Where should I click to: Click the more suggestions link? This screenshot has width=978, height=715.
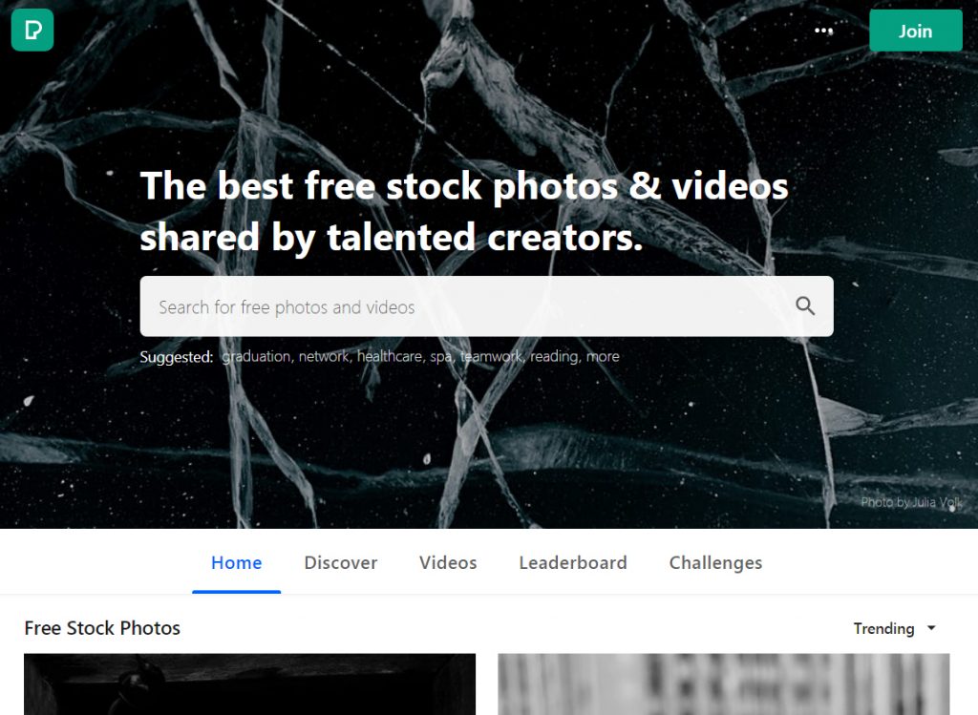click(604, 357)
